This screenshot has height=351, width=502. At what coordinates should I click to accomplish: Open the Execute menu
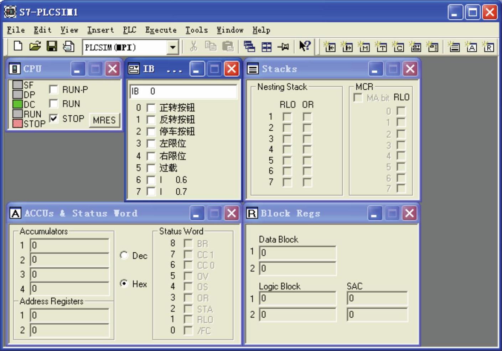pos(161,30)
